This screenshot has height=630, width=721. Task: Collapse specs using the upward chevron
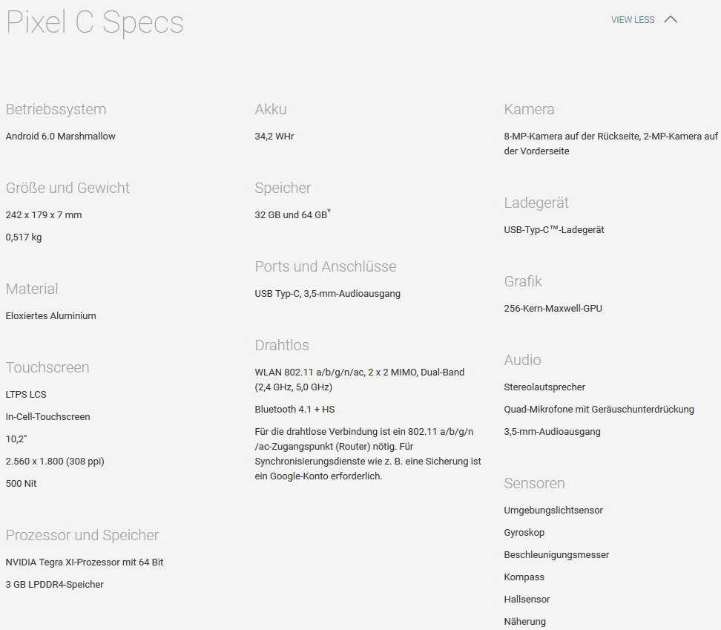[x=671, y=20]
